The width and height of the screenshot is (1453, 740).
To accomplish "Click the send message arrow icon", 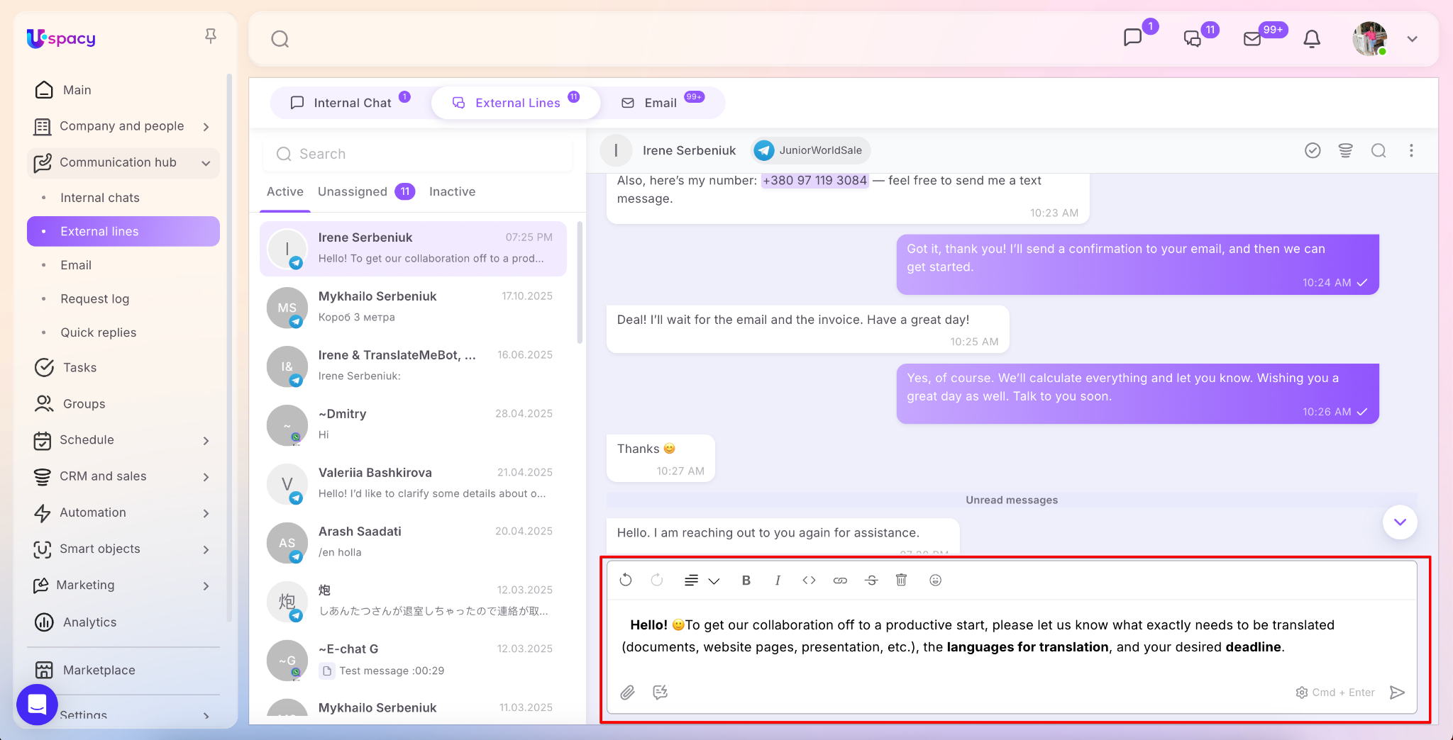I will tap(1397, 693).
